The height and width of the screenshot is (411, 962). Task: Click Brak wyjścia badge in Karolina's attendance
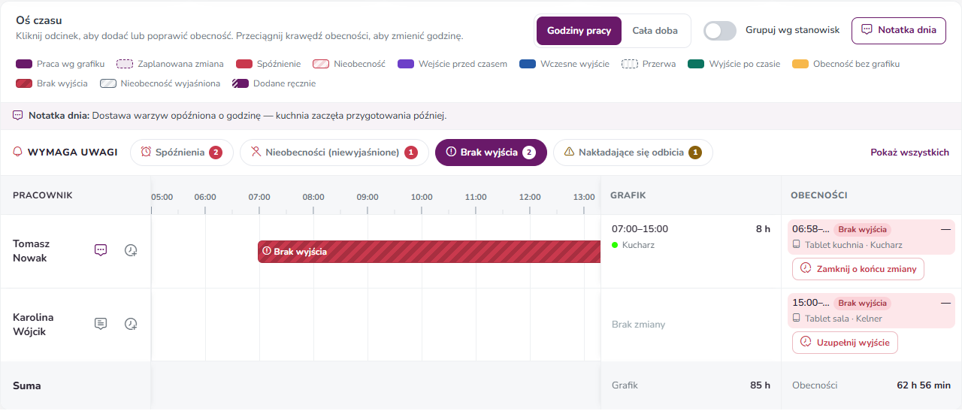tap(862, 303)
